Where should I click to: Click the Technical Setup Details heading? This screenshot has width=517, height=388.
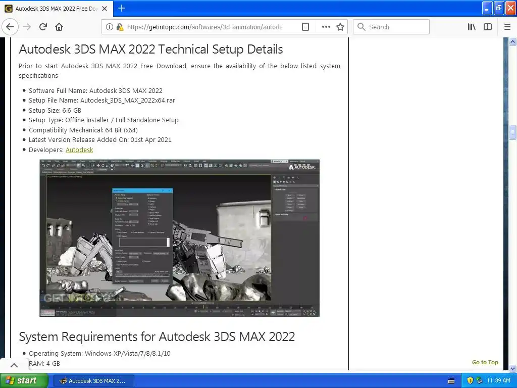[150, 49]
